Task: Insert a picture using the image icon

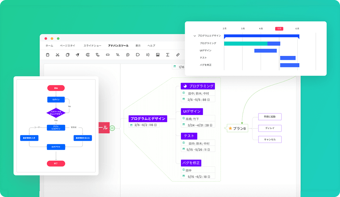Action: tap(158, 55)
